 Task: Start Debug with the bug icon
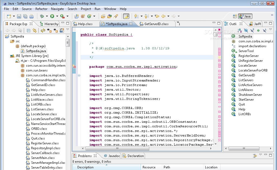click(42, 16)
